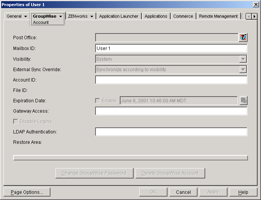Focus the LDAP Authentication field
This screenshot has height=200, width=261.
click(171, 132)
